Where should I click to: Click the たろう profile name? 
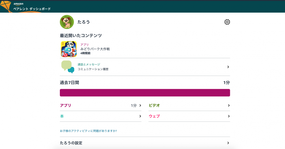84,22
